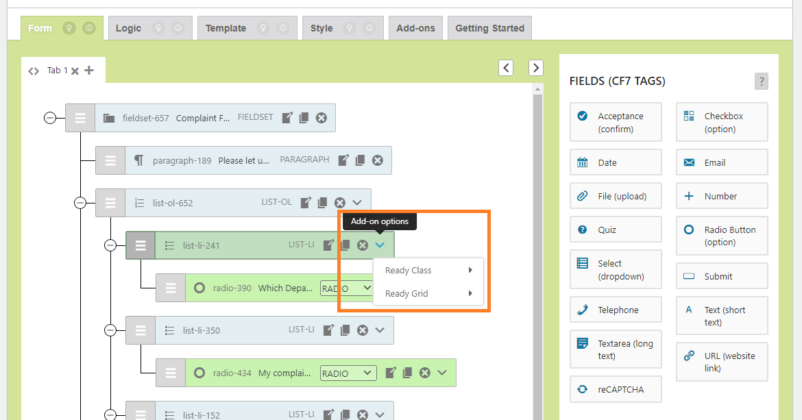Open add-on options for list-li-350

[x=380, y=330]
